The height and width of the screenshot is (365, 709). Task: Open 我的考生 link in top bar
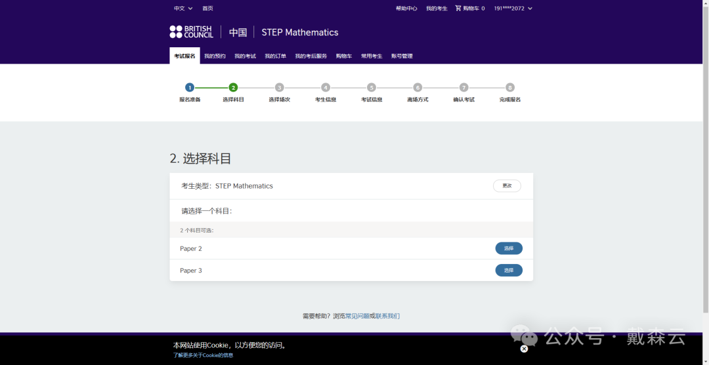[437, 8]
